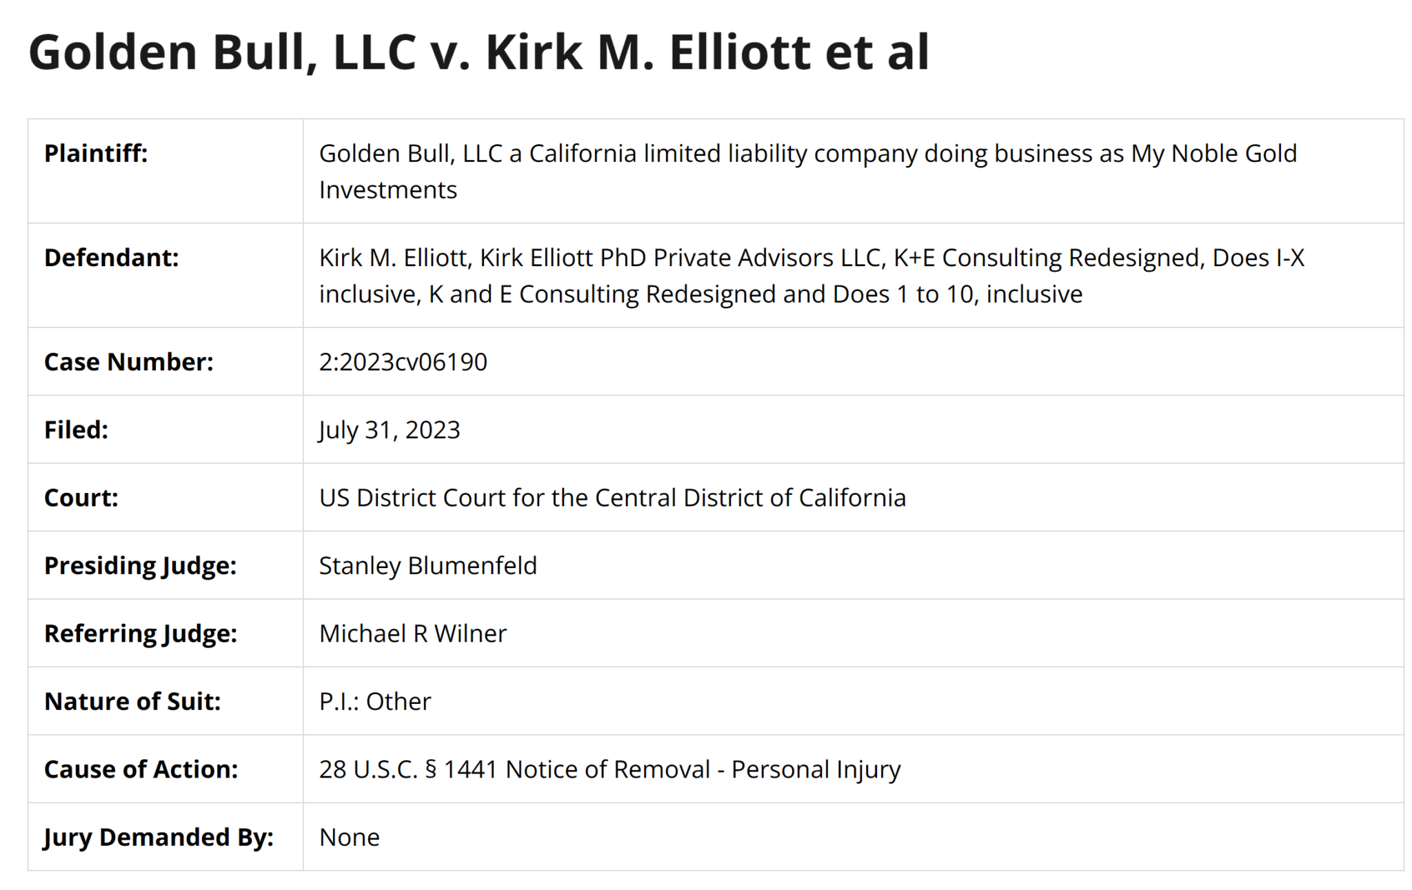Click case number 2:2023cv06190
1412x890 pixels.
(403, 361)
